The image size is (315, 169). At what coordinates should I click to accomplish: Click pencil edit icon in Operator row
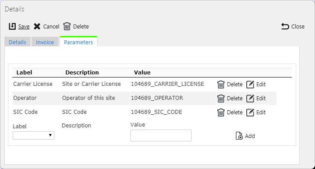coord(250,98)
